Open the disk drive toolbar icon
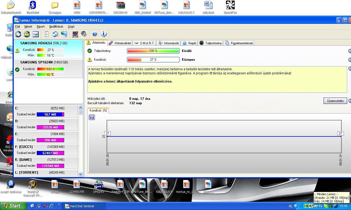The image size is (351, 210). [36, 34]
